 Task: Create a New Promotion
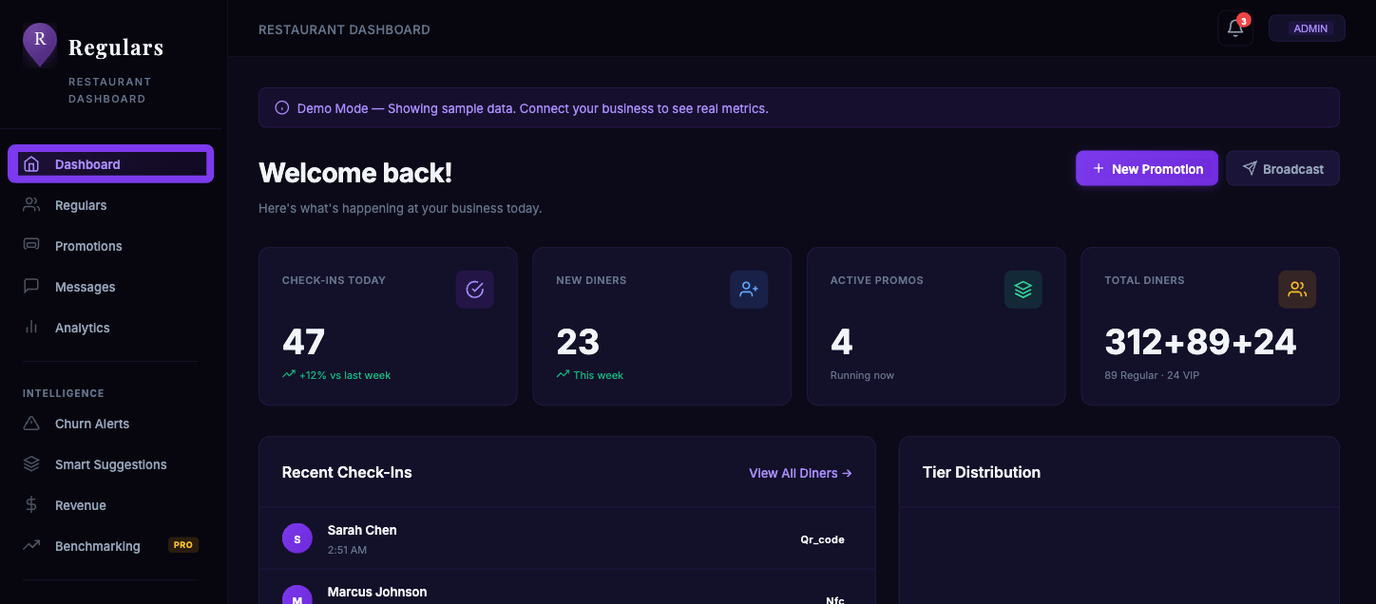pyautogui.click(x=1146, y=167)
